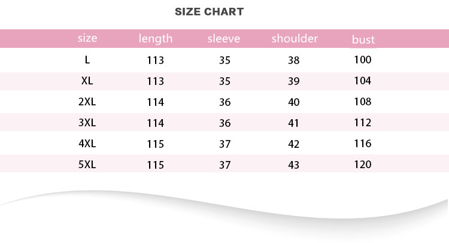Click the 4XL size row label
Screen dimensions: 449x243
87,144
